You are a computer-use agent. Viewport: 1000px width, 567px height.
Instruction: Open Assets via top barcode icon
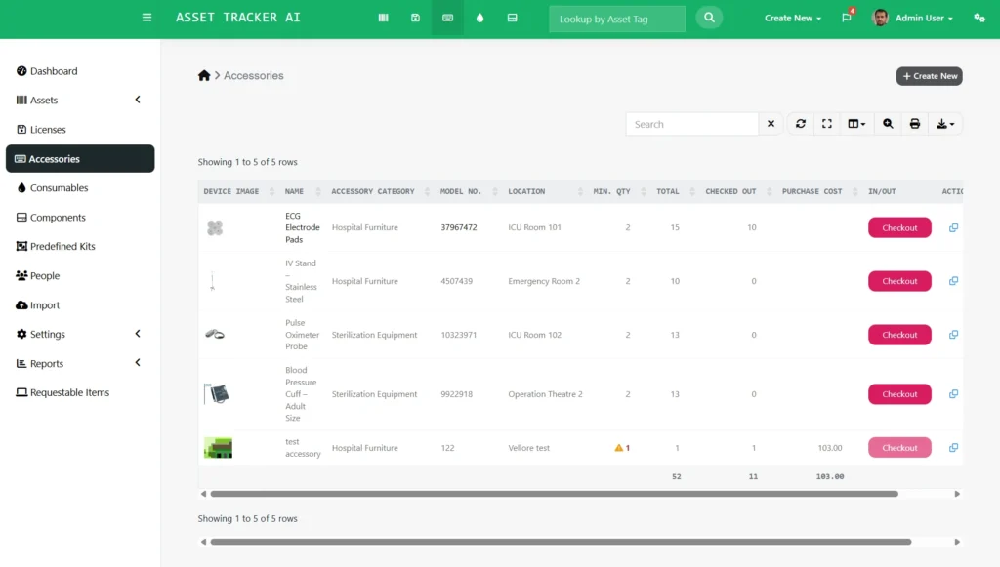pos(383,18)
